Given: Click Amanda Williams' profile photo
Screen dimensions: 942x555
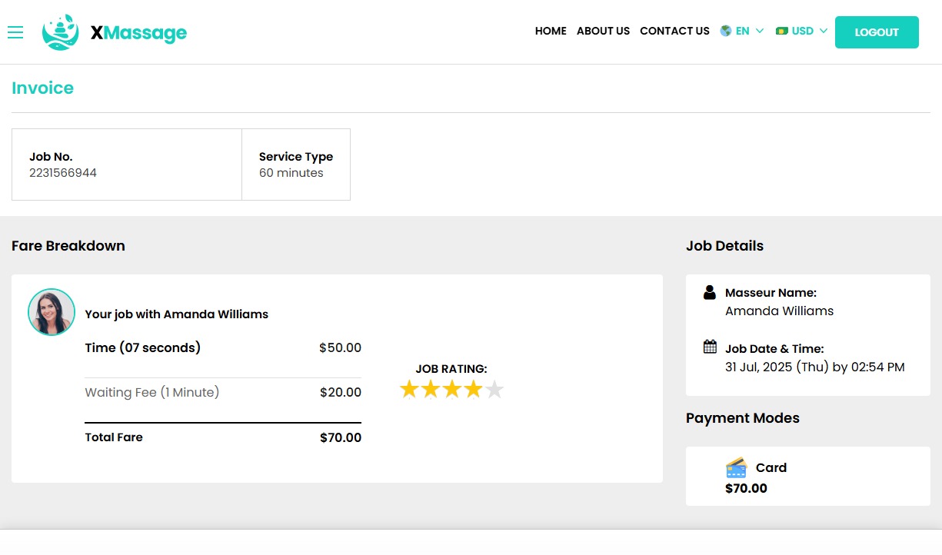Looking at the screenshot, I should point(52,312).
